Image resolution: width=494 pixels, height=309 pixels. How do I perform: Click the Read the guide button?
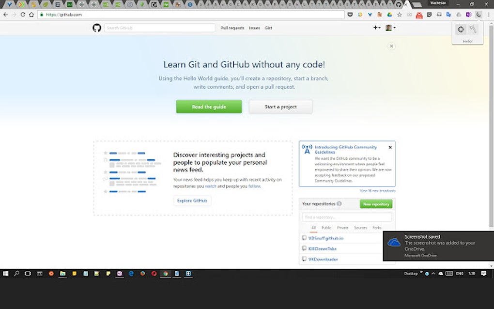[x=209, y=107]
